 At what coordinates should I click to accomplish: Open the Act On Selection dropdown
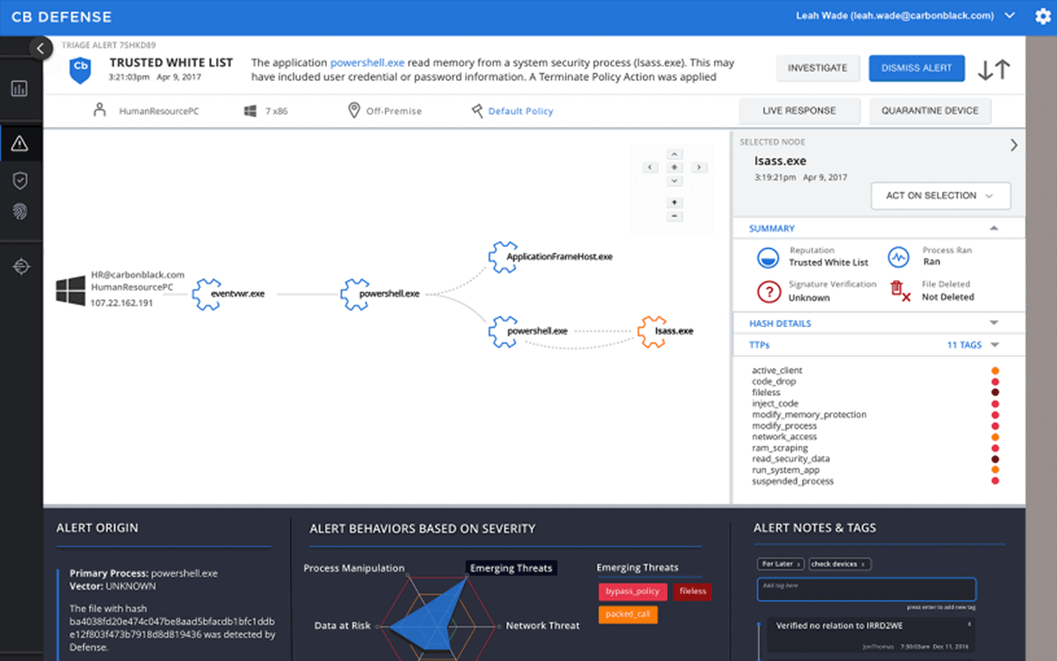(941, 196)
